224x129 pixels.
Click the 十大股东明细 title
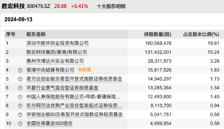click(x=111, y=7)
